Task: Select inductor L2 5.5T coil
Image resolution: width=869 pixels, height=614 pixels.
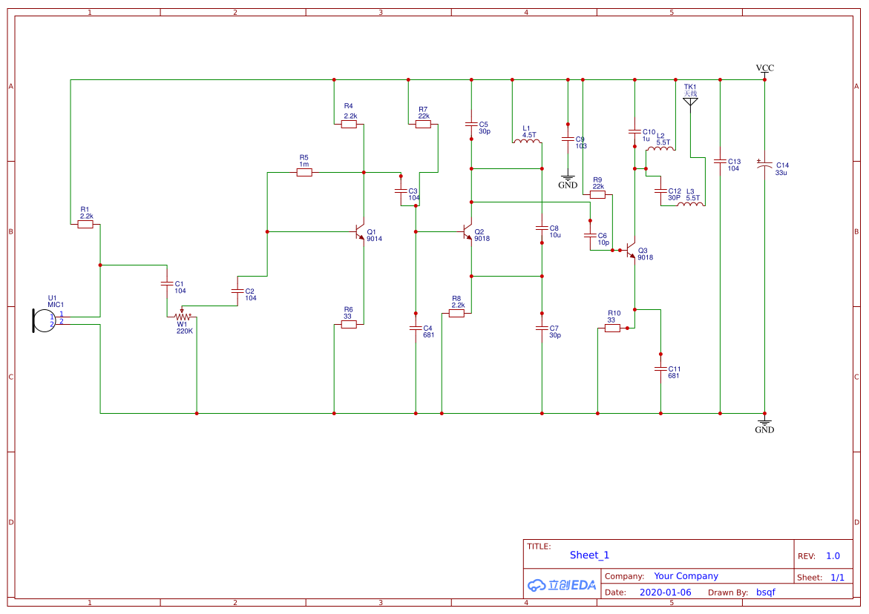Action: [660, 148]
